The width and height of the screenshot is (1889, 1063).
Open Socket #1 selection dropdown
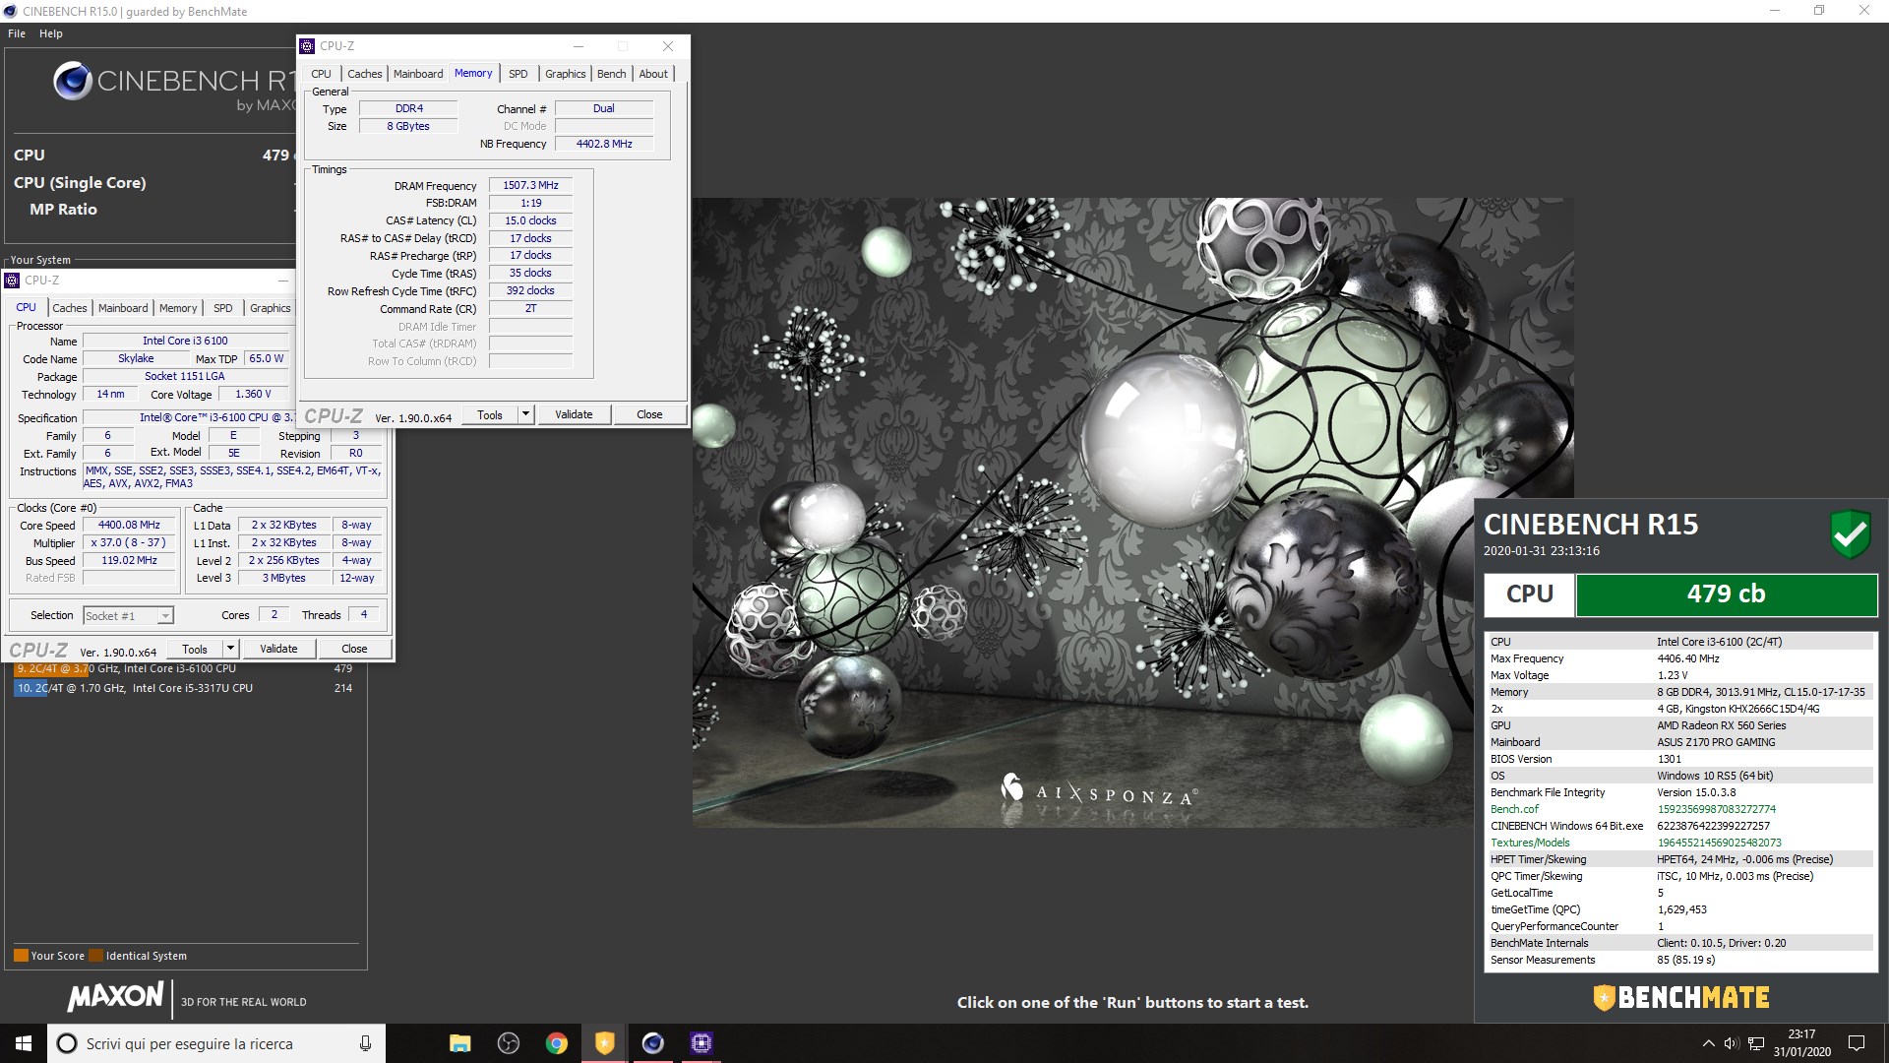pos(128,616)
